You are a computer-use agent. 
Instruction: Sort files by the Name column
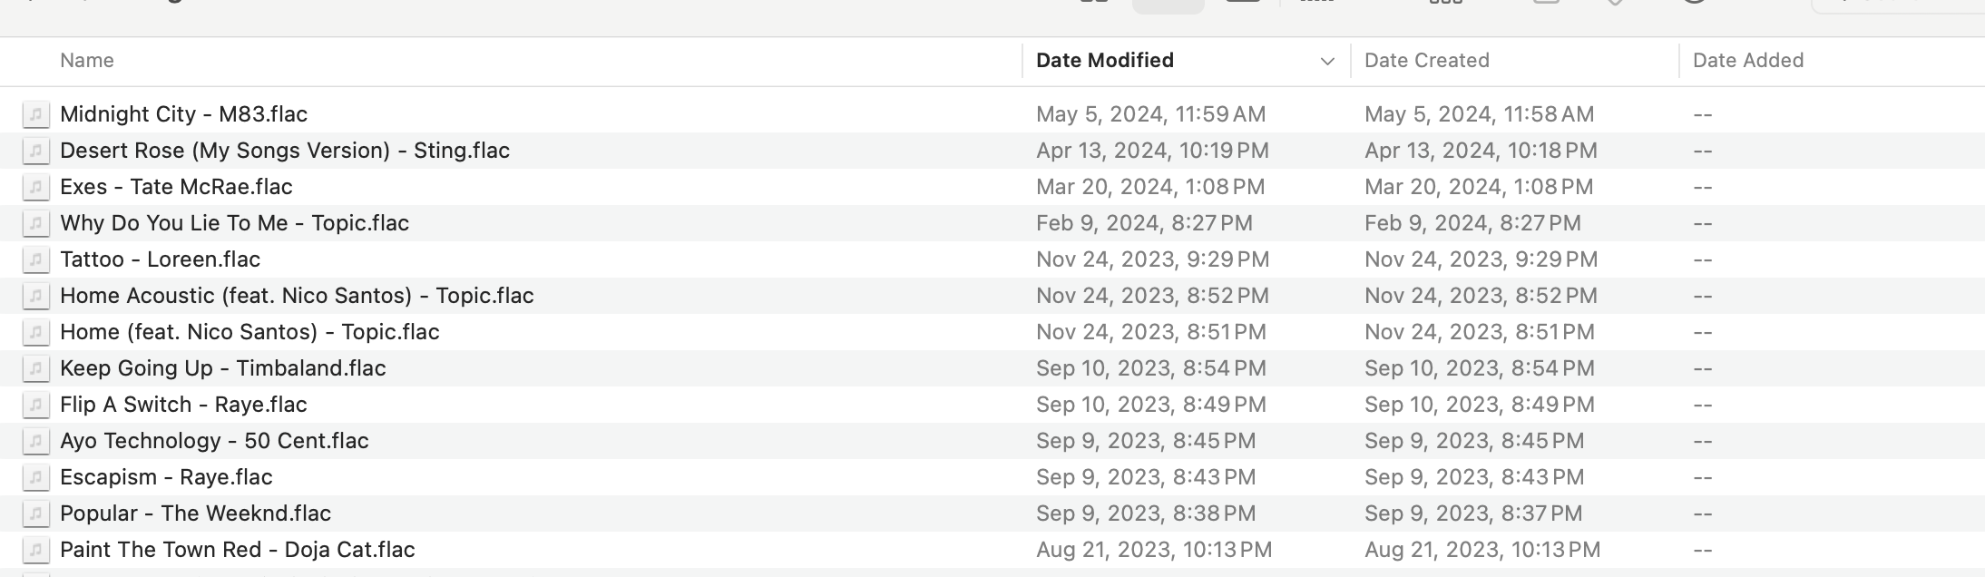coord(87,61)
